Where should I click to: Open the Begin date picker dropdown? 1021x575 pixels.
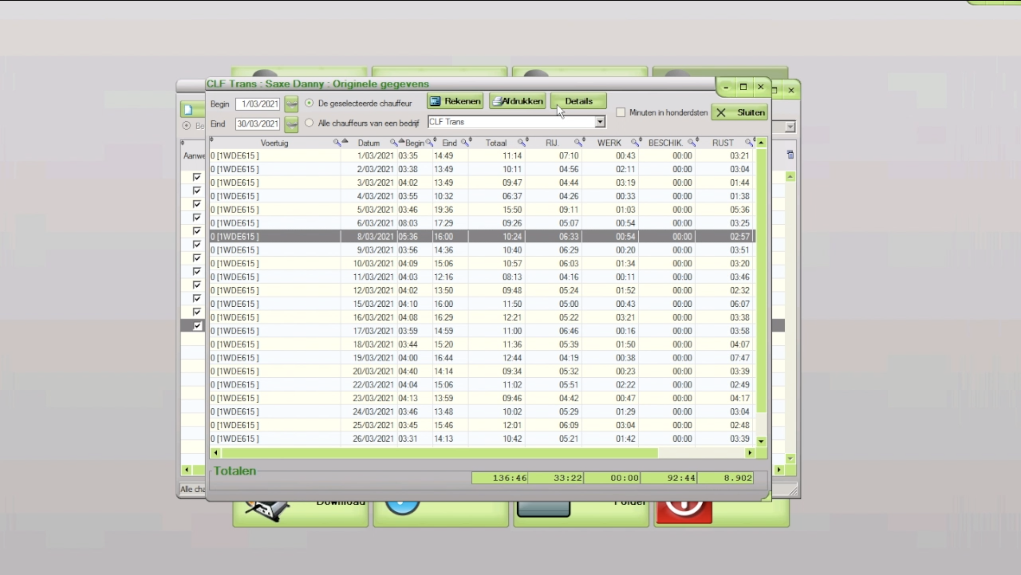click(x=291, y=104)
